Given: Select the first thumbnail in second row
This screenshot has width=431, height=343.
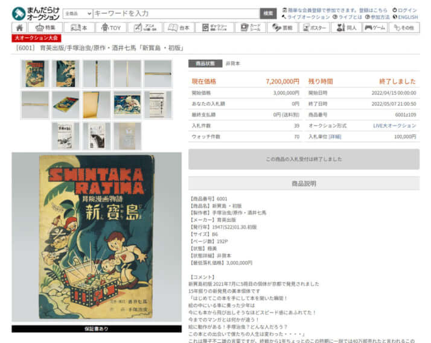Looking at the screenshot, I should point(35,105).
